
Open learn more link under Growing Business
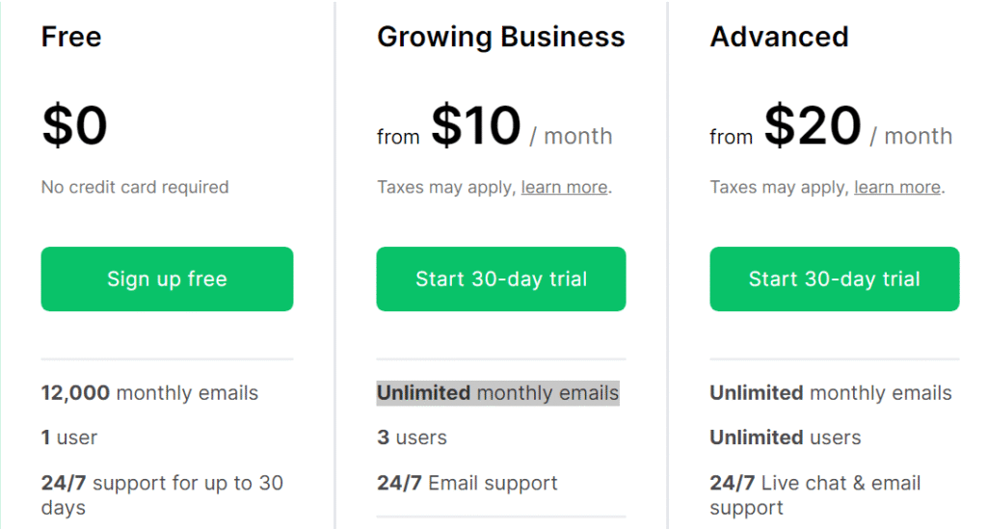click(564, 187)
